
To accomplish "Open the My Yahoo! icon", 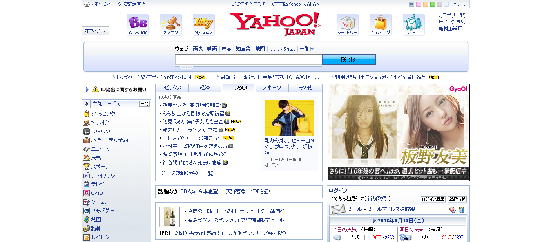I will pyautogui.click(x=203, y=25).
